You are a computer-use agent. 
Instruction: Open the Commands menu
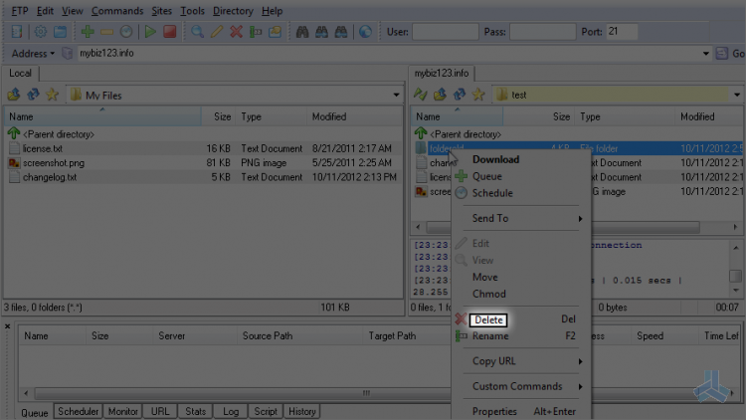(117, 11)
